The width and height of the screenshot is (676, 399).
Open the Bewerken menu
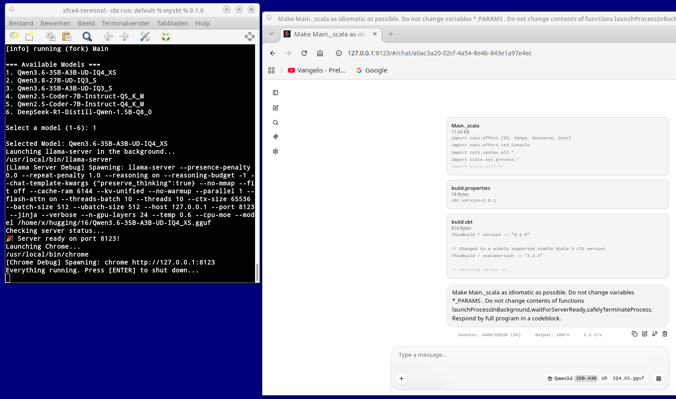tap(55, 23)
